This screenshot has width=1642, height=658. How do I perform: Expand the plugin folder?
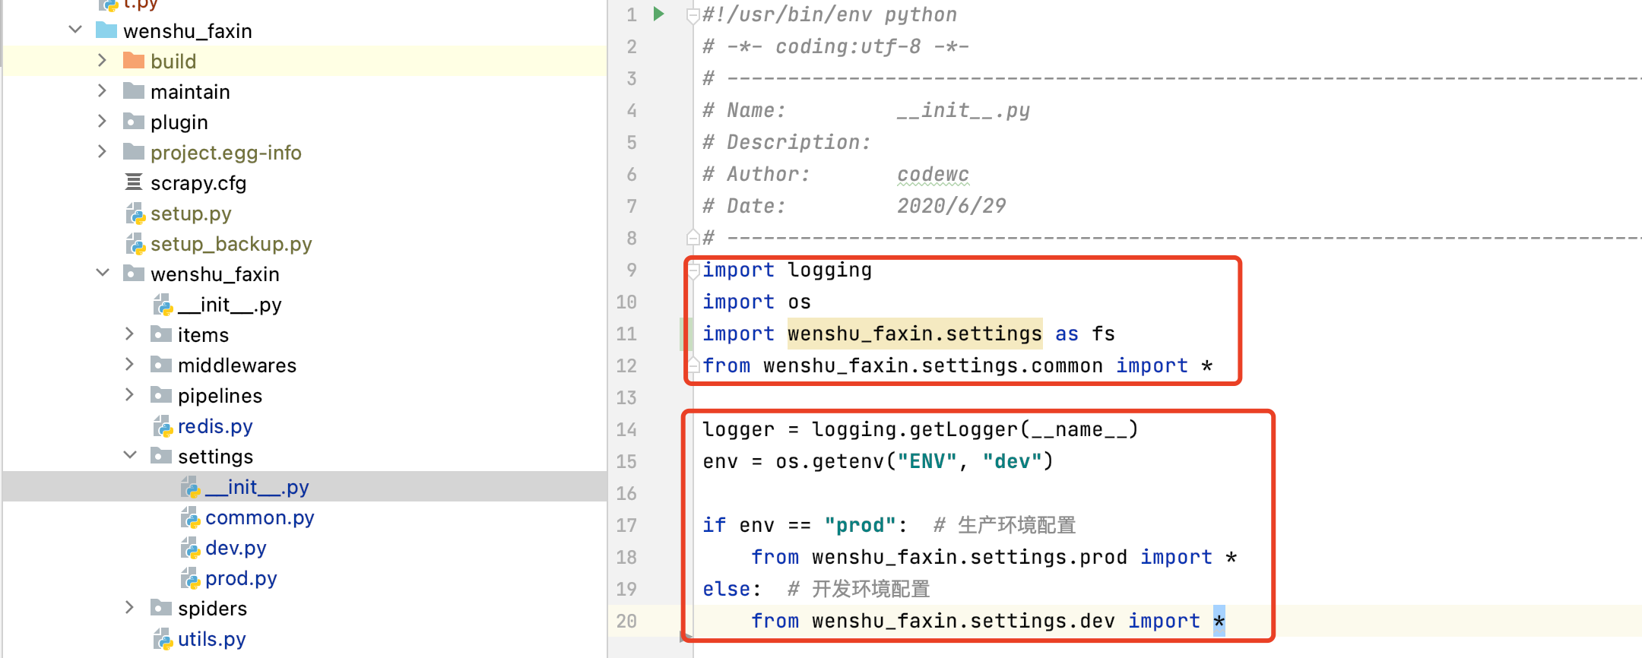coord(103,121)
